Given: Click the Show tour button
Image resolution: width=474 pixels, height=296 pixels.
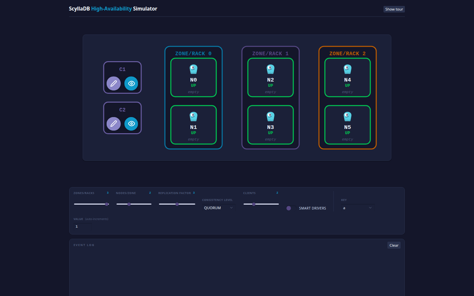Looking at the screenshot, I should [x=394, y=9].
